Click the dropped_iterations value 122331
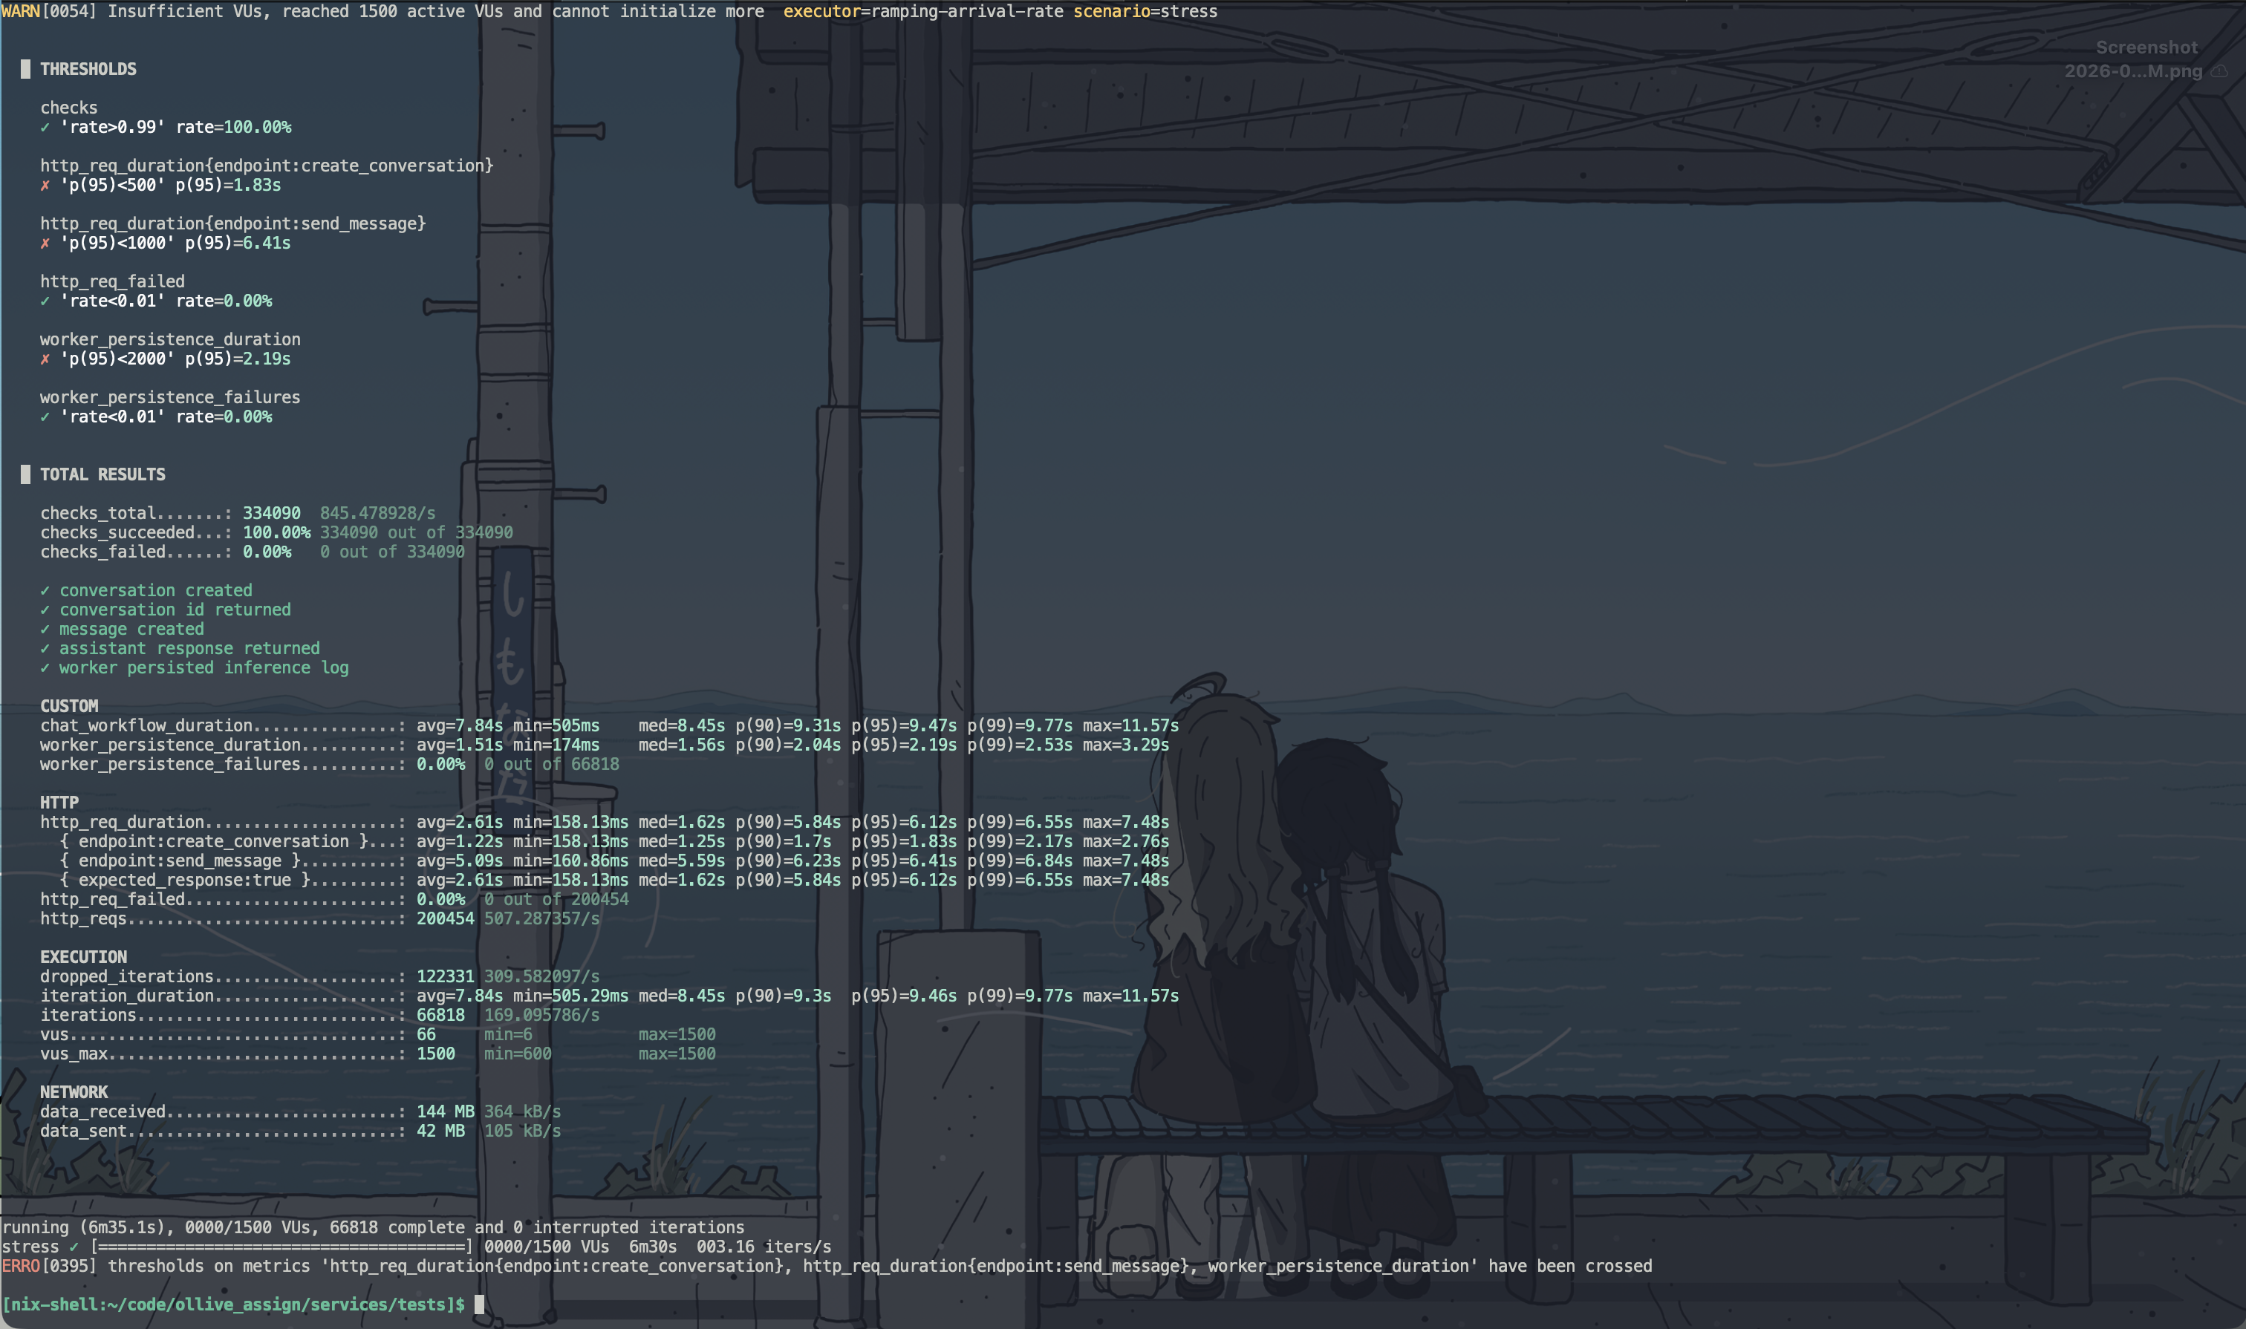 pyautogui.click(x=445, y=976)
